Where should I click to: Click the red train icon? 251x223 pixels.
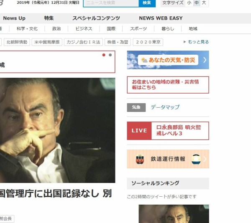tap(140, 159)
